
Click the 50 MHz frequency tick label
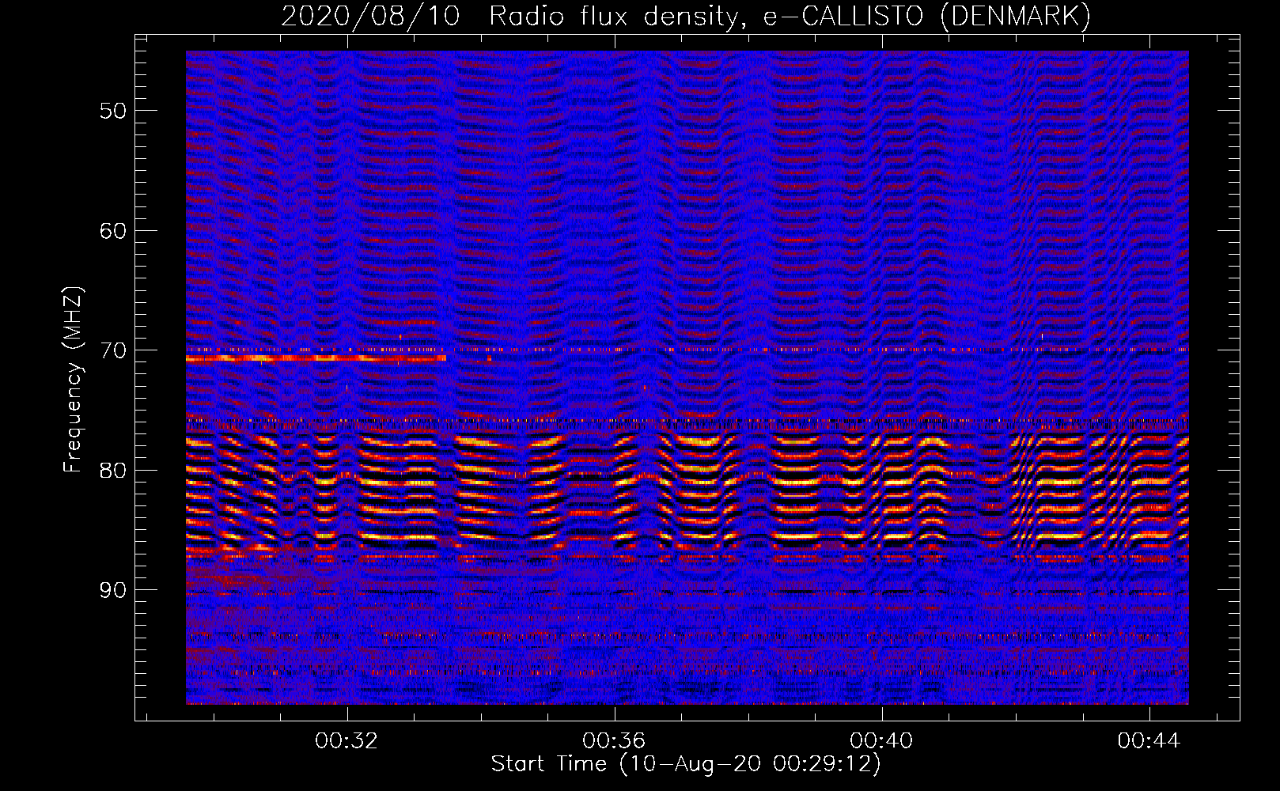point(113,110)
